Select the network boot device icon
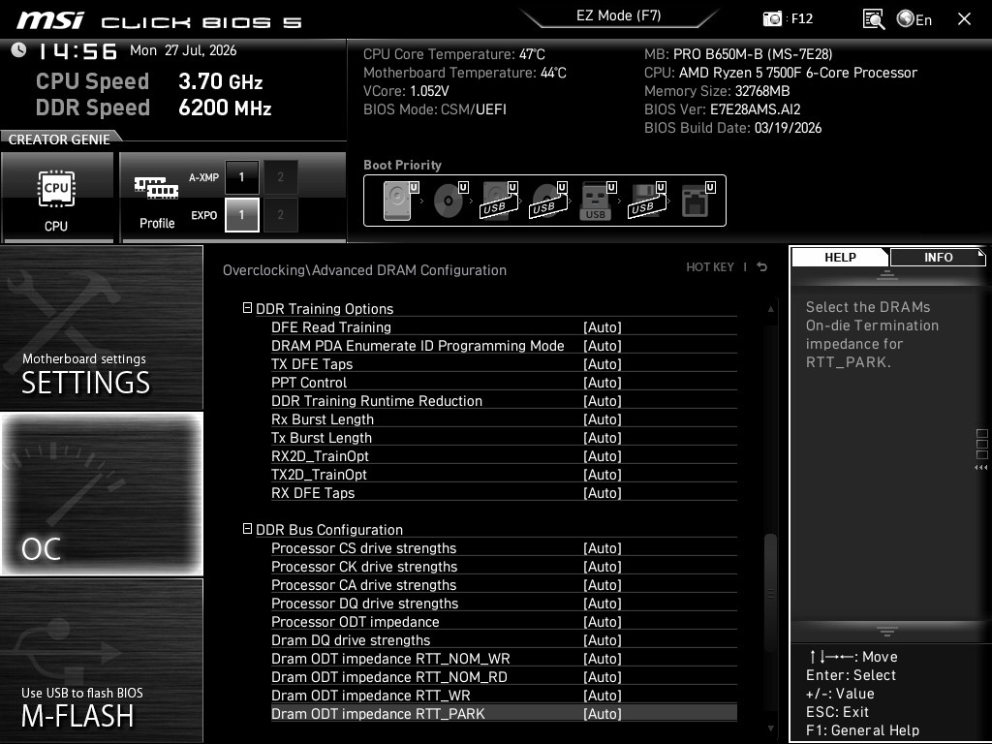This screenshot has height=744, width=992. tap(697, 201)
